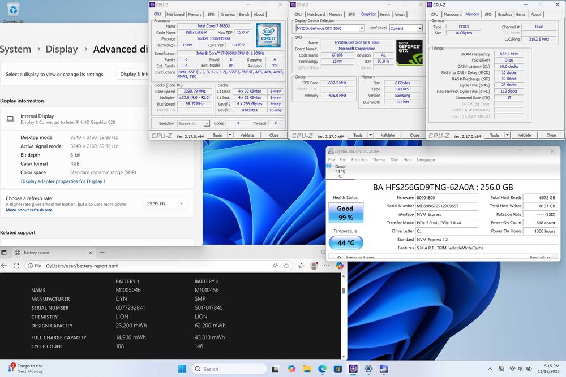
Task: Click the Settings gear in taskbar
Action: pyautogui.click(x=368, y=369)
